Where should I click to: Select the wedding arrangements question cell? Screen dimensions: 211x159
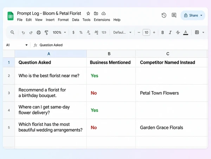pyautogui.click(x=51, y=127)
